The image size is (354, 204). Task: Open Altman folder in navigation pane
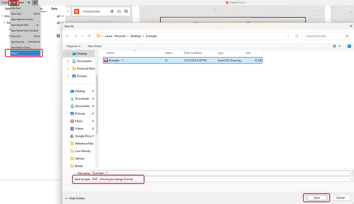(79, 158)
